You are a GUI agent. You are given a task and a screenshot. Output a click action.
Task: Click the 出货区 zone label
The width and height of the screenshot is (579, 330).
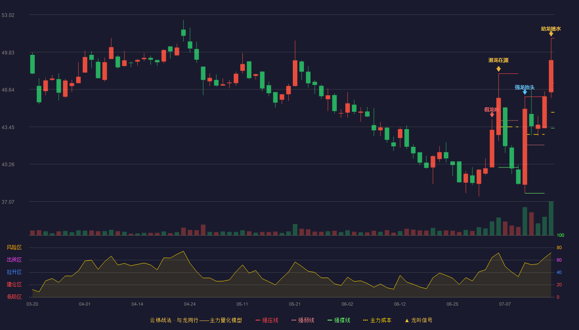pyautogui.click(x=14, y=260)
